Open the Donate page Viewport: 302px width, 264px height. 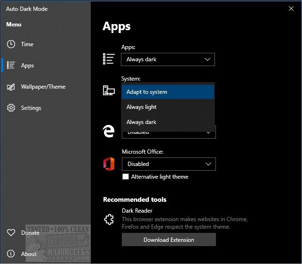[x=46, y=232]
